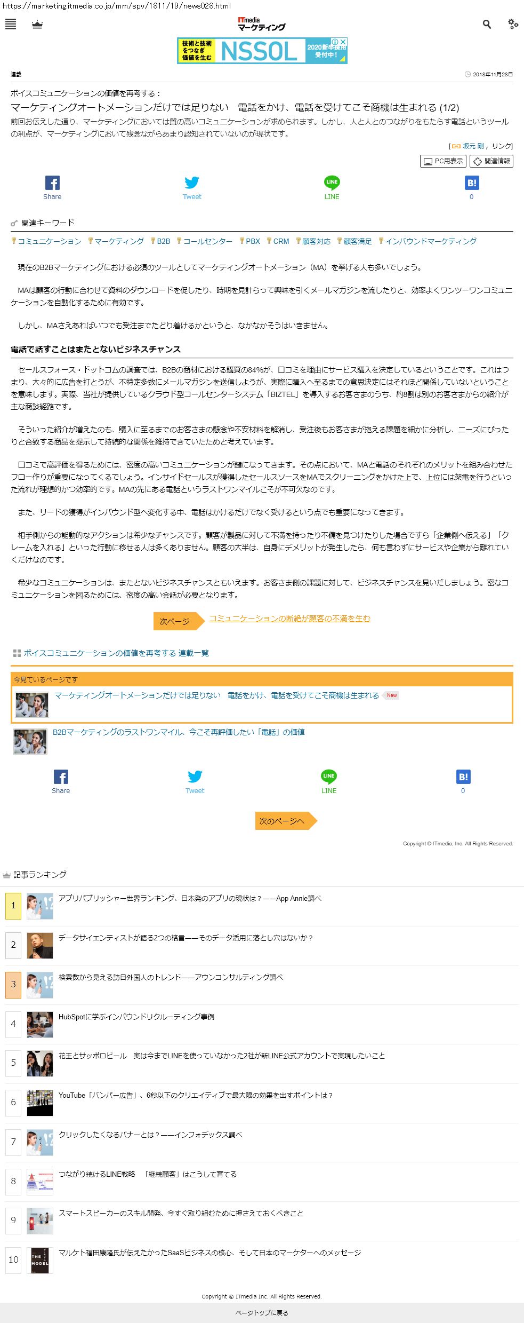
Task: Open the search magnifier icon
Action: click(x=487, y=25)
